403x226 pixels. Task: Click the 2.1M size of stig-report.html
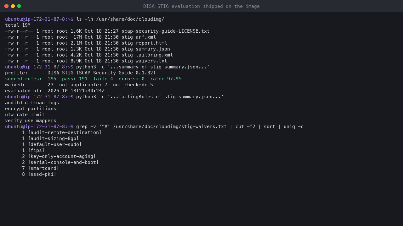(76, 43)
